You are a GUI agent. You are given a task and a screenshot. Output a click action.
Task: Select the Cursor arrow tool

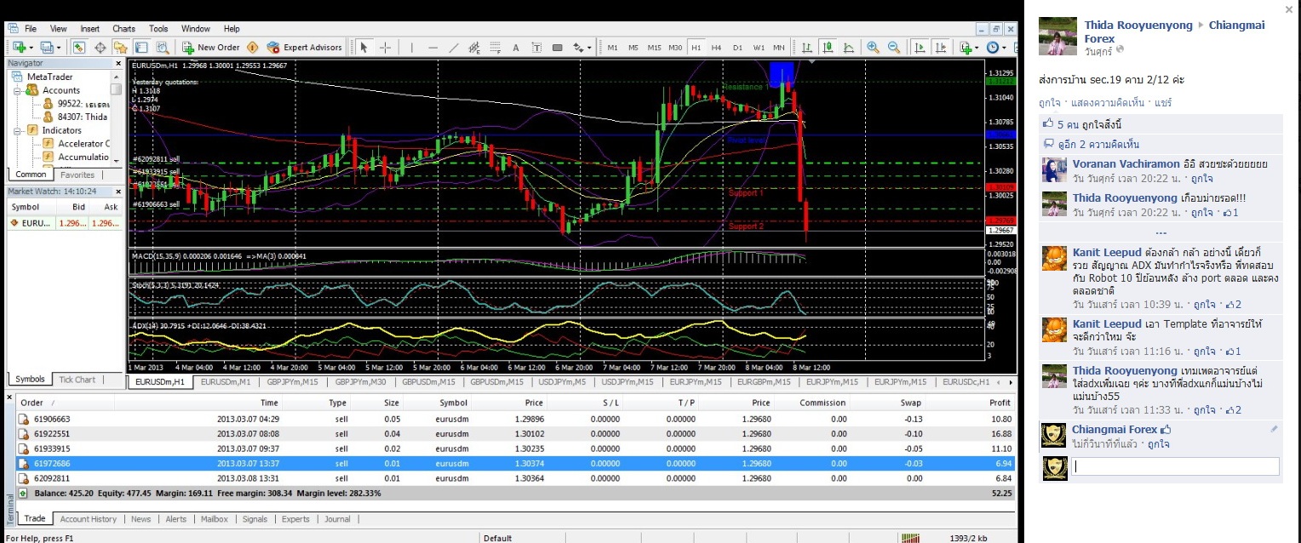364,48
